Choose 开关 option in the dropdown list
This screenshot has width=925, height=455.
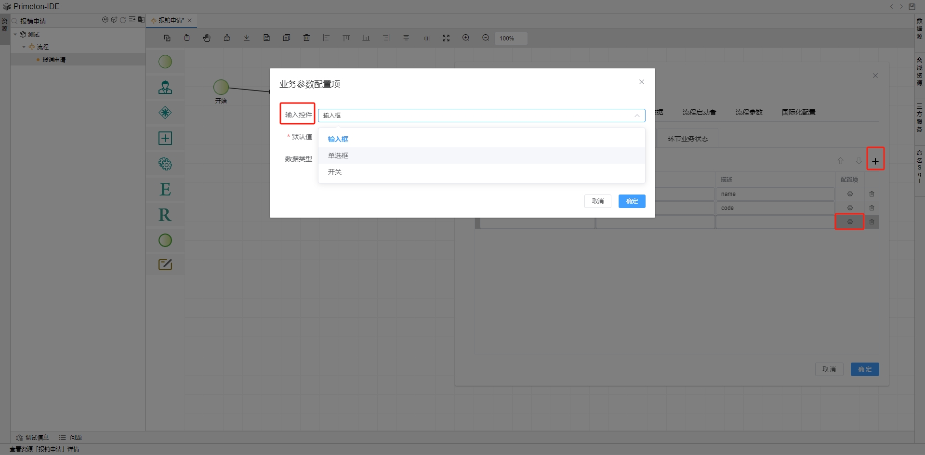[335, 172]
